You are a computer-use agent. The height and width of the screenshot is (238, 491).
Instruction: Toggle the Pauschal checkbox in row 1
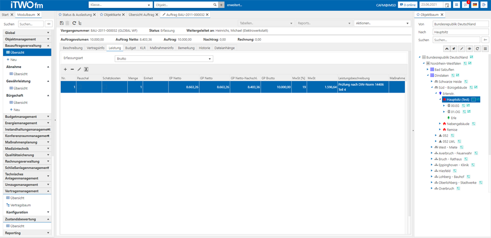click(x=80, y=87)
